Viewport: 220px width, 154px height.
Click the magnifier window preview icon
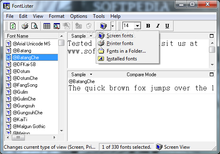(x=57, y=26)
